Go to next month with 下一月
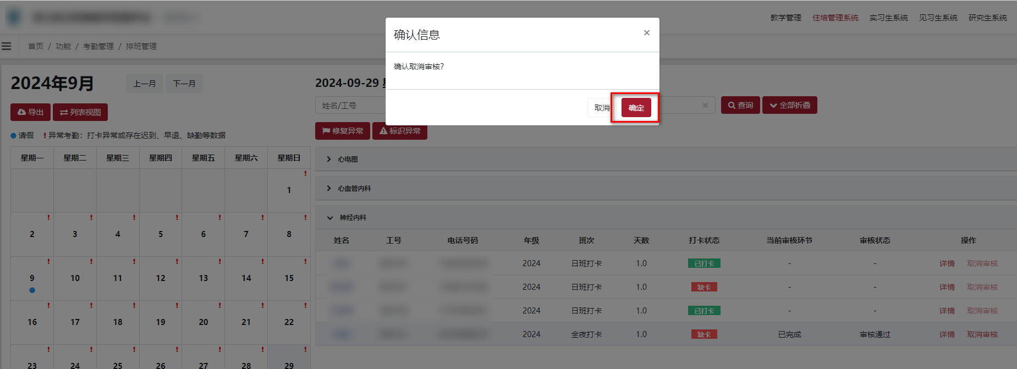Image resolution: width=1017 pixels, height=369 pixels. 184,84
